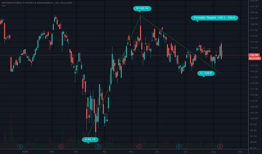
Task: Click the 130.00 price scale value
Action: (254, 48)
